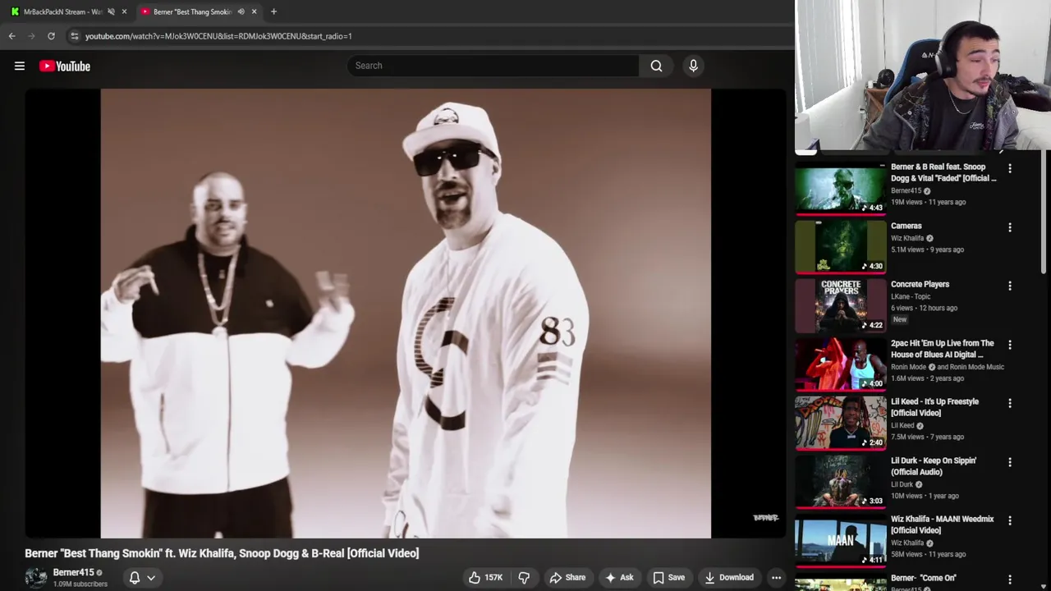Click the "1.09M subscribers" text

80,584
